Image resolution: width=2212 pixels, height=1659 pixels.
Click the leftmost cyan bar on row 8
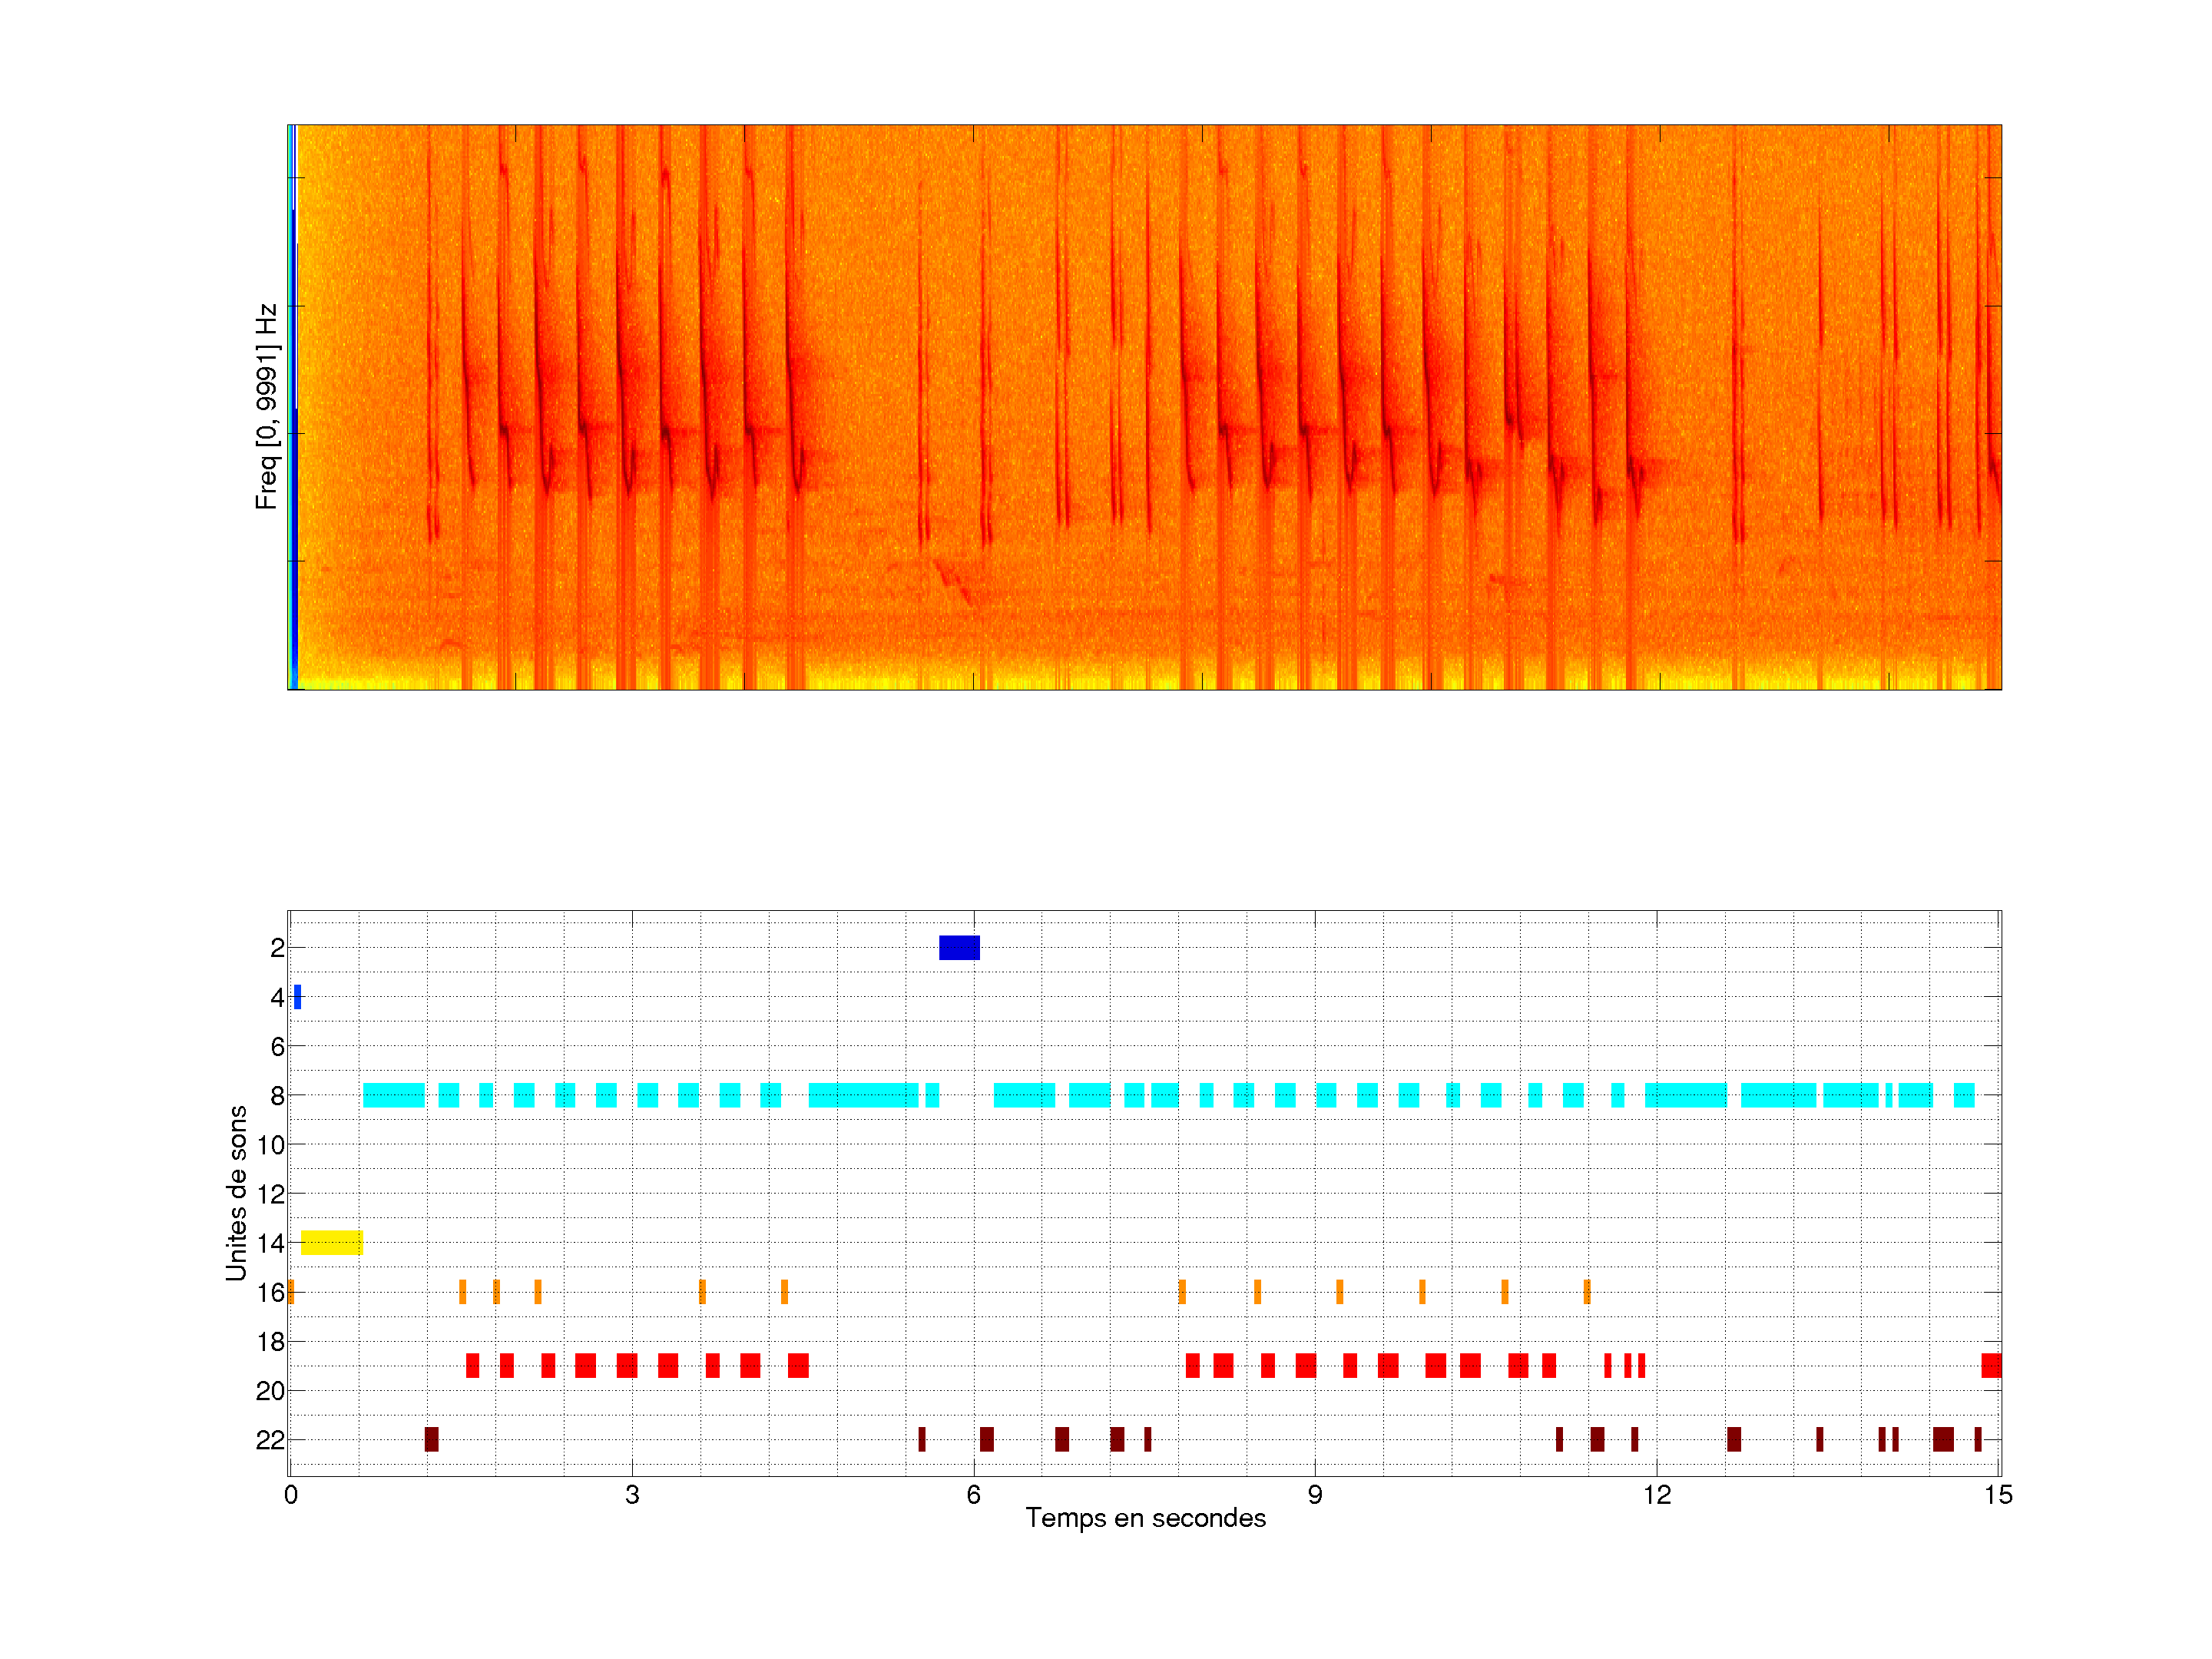pos(393,1095)
